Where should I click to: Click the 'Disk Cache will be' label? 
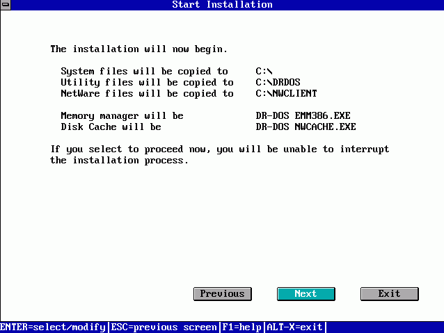111,127
